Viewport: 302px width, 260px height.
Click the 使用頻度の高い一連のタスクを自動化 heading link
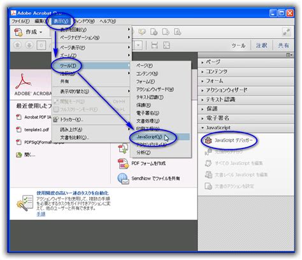tap(73, 193)
